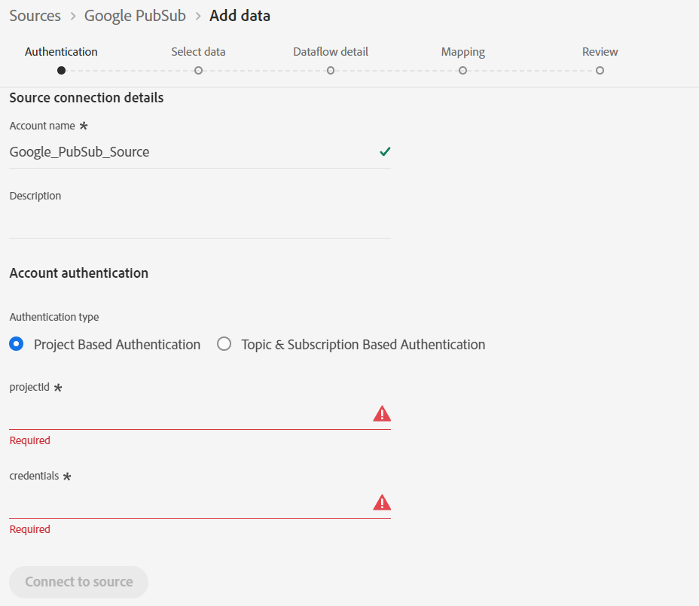
Task: Click the Mapping step circle
Action: [462, 70]
